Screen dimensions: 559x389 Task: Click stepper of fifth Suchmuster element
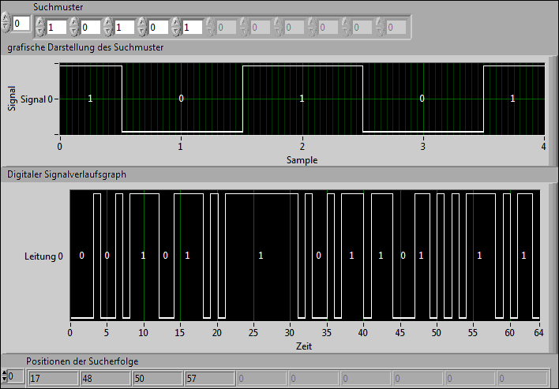(x=176, y=27)
